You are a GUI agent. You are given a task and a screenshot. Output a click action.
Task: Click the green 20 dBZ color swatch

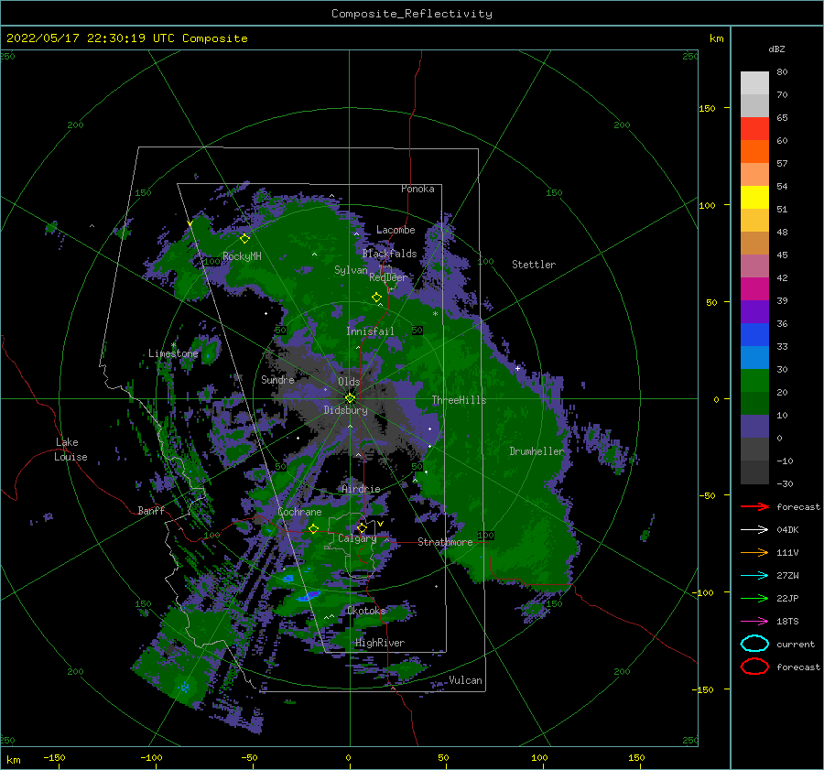pyautogui.click(x=754, y=380)
